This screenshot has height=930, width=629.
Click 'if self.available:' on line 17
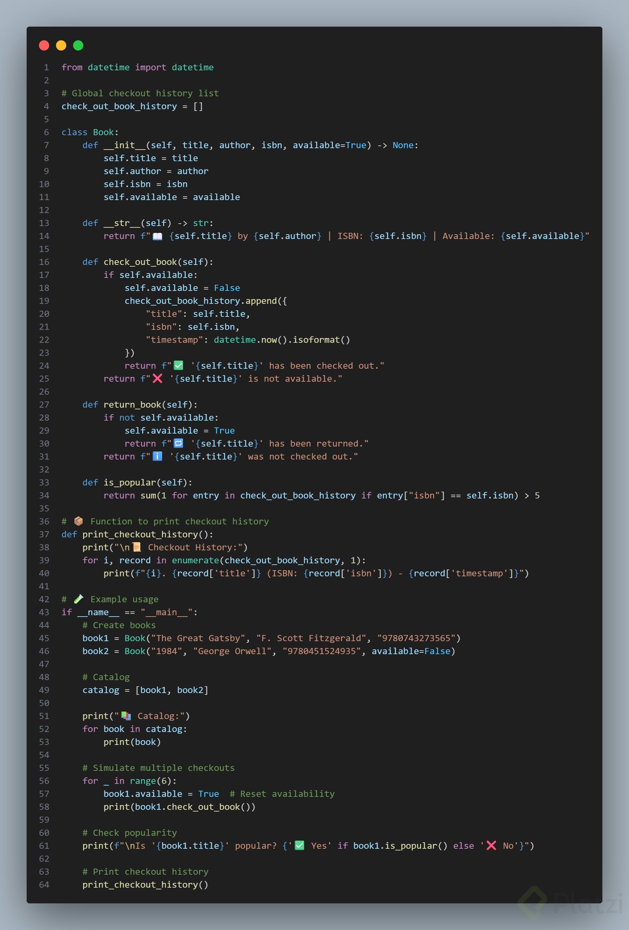151,275
